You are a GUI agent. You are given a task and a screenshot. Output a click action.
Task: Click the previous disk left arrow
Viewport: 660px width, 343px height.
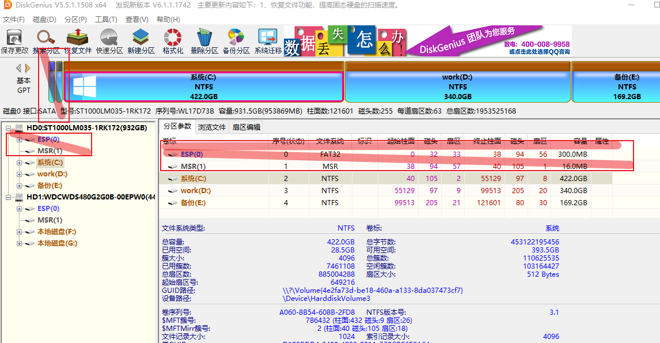tap(18, 68)
